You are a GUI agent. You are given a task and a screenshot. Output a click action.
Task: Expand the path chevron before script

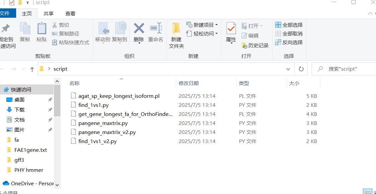pyautogui.click(x=49, y=69)
